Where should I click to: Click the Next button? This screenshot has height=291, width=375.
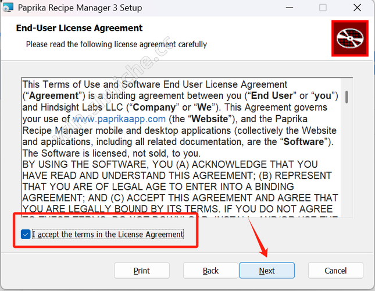pyautogui.click(x=267, y=271)
